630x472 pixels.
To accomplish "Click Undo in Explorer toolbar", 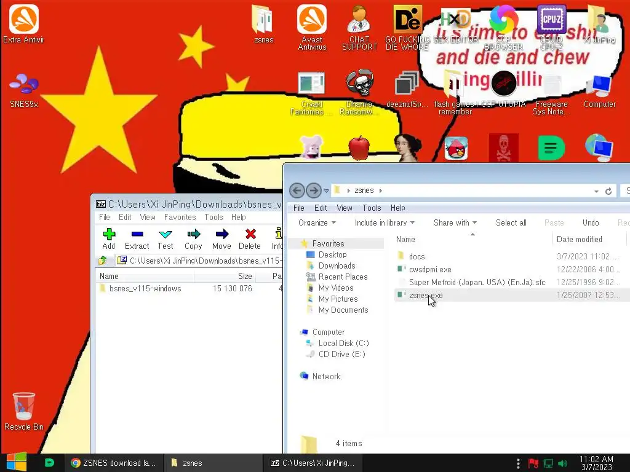I will (591, 222).
